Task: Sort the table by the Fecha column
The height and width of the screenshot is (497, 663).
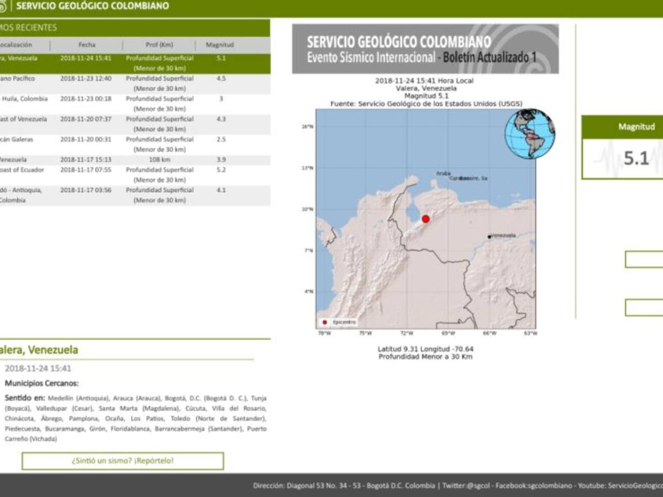Action: (x=87, y=45)
